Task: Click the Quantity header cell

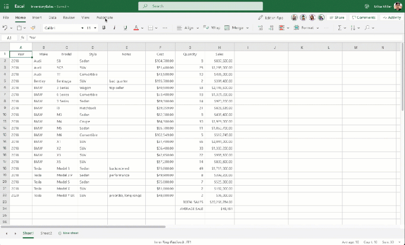Action: 190,54
